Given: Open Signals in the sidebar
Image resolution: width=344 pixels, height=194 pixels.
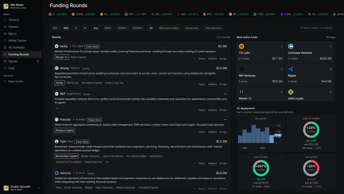Looking at the screenshot, I should [x=21, y=61].
